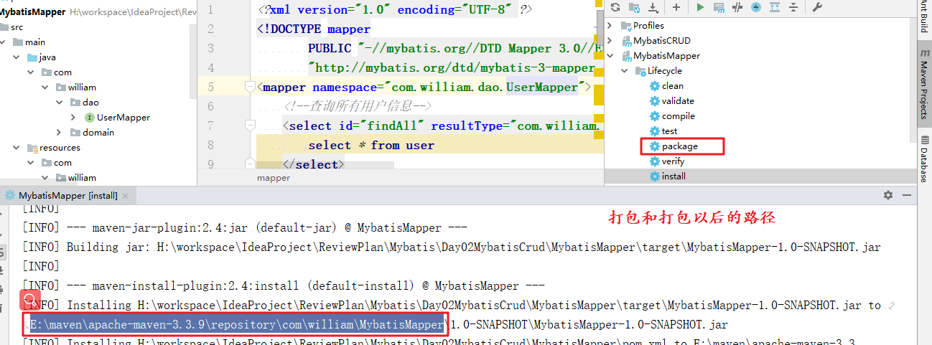This screenshot has width=932, height=345.
Task: Collapse the MybatisMapper Maven project node
Action: tap(610, 56)
